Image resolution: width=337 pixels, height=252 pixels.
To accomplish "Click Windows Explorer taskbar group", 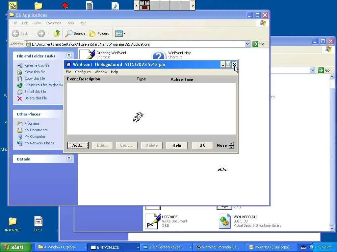I will (x=62, y=247).
